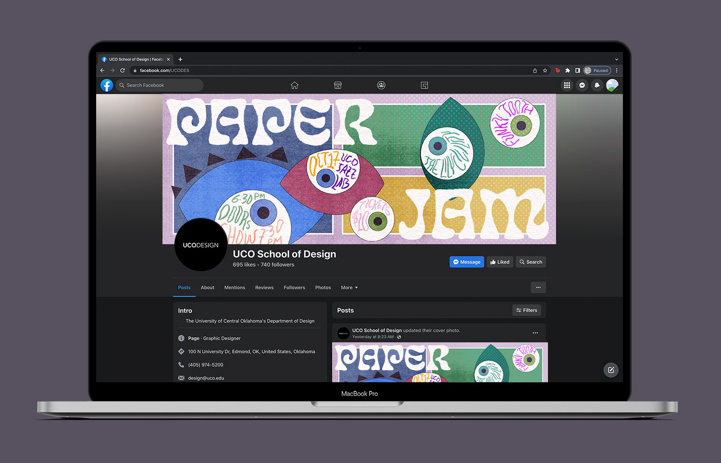Click the page Search button
This screenshot has height=463, width=721.
click(x=531, y=262)
